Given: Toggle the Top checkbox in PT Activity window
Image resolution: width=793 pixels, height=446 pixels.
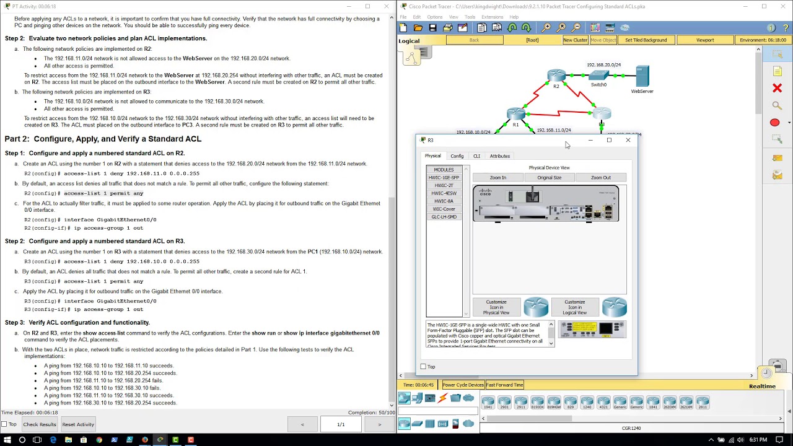Looking at the screenshot, I should [x=4, y=424].
